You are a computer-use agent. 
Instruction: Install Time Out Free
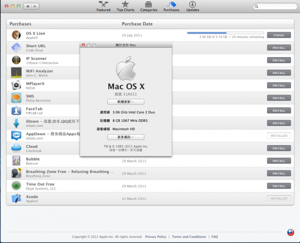coord(279,186)
